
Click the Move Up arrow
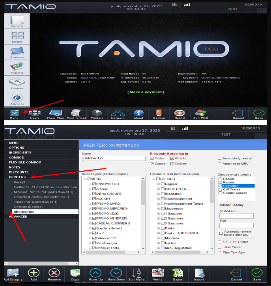95,275
